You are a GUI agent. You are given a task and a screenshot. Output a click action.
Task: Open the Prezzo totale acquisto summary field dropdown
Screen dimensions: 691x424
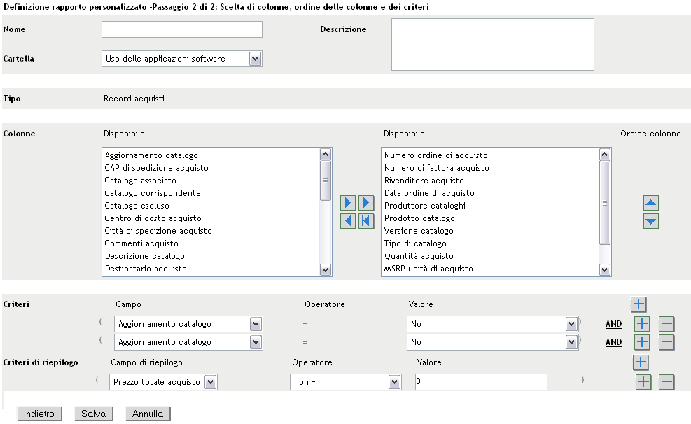tap(210, 382)
